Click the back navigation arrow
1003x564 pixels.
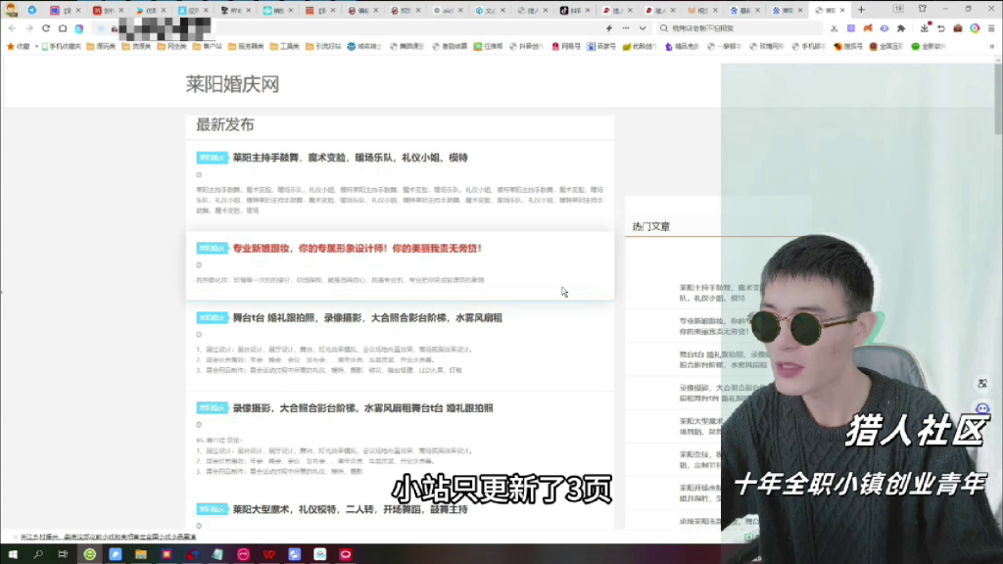point(12,28)
